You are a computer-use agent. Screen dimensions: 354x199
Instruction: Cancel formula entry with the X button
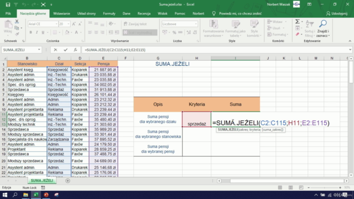(55, 50)
